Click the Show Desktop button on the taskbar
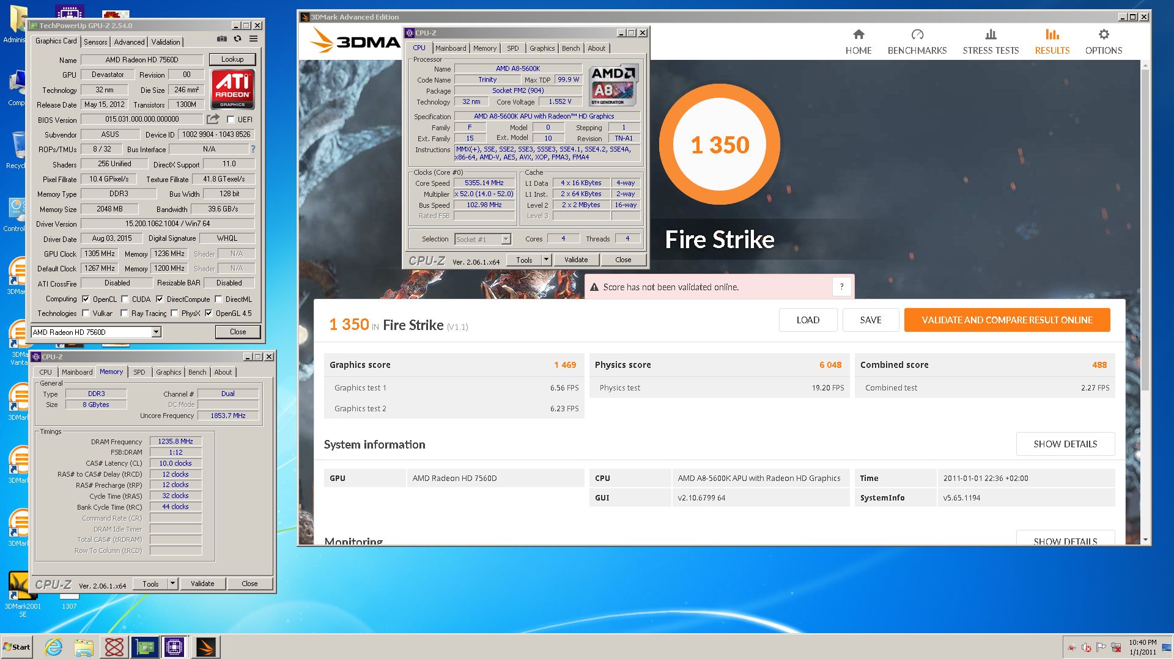The height and width of the screenshot is (660, 1174). point(1167,647)
